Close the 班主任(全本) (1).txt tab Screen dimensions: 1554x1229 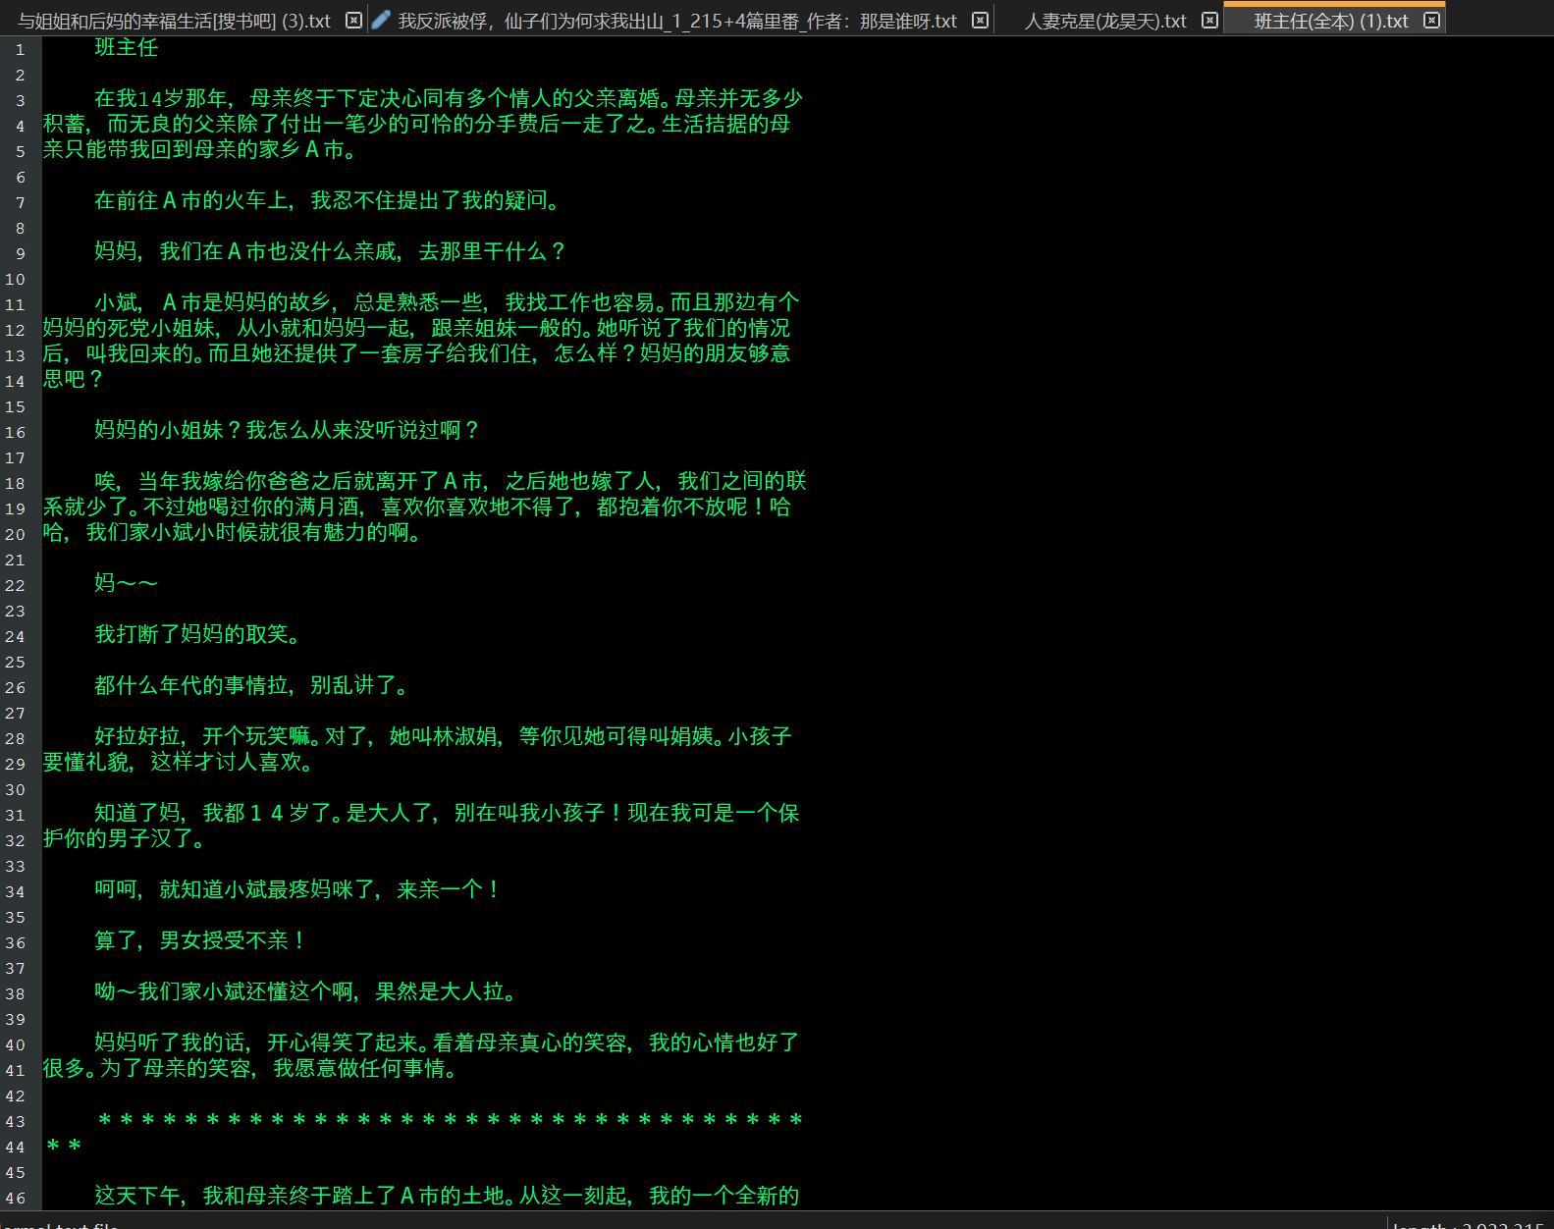[x=1431, y=21]
